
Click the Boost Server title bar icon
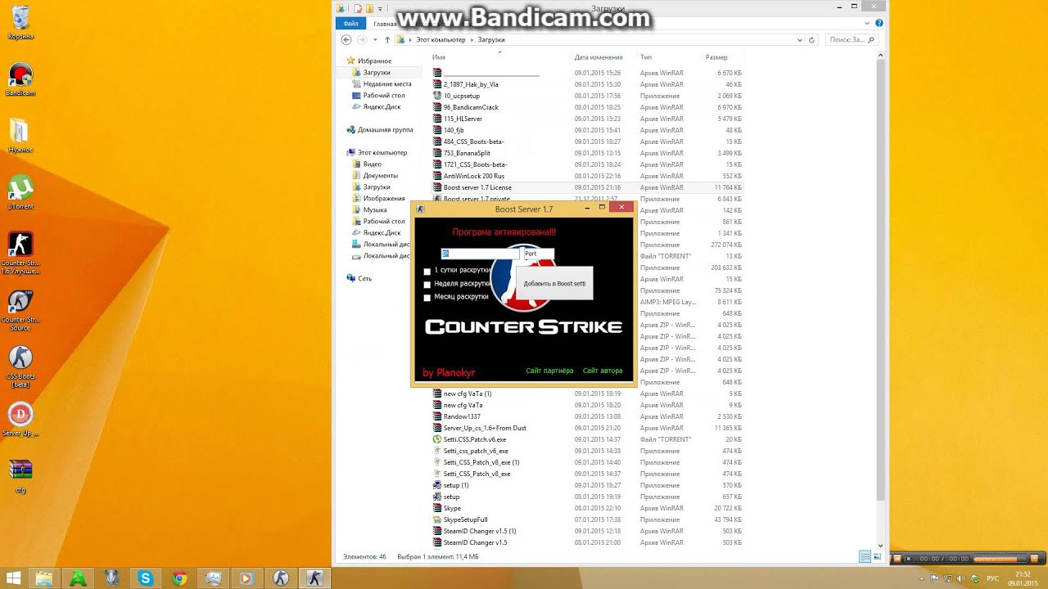[421, 209]
